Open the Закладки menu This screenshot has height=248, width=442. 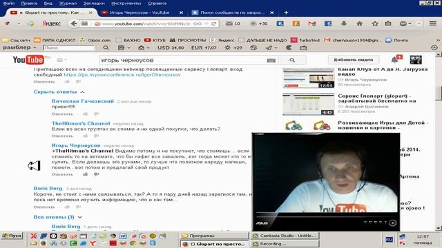pyautogui.click(x=94, y=3)
